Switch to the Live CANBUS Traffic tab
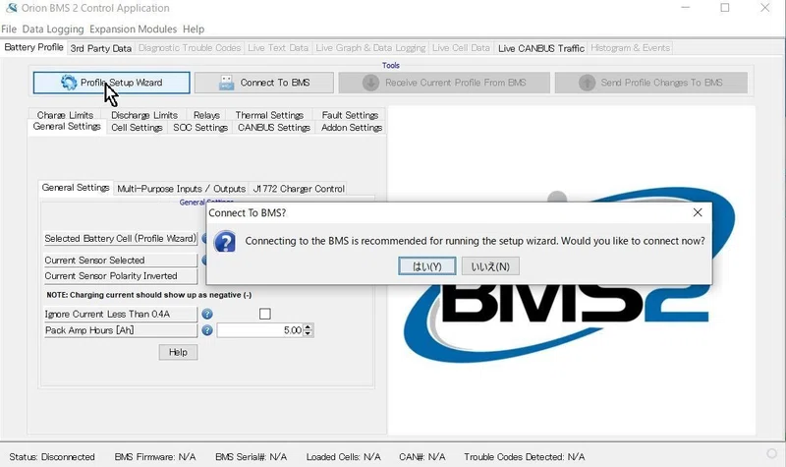The image size is (786, 467). click(x=541, y=48)
